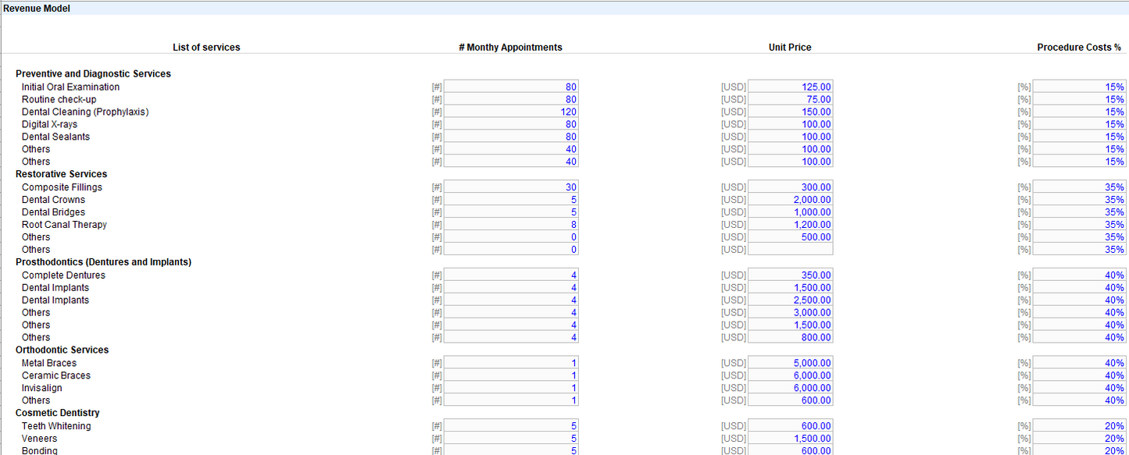
Task: Select the Unit Price column header
Action: (x=789, y=48)
